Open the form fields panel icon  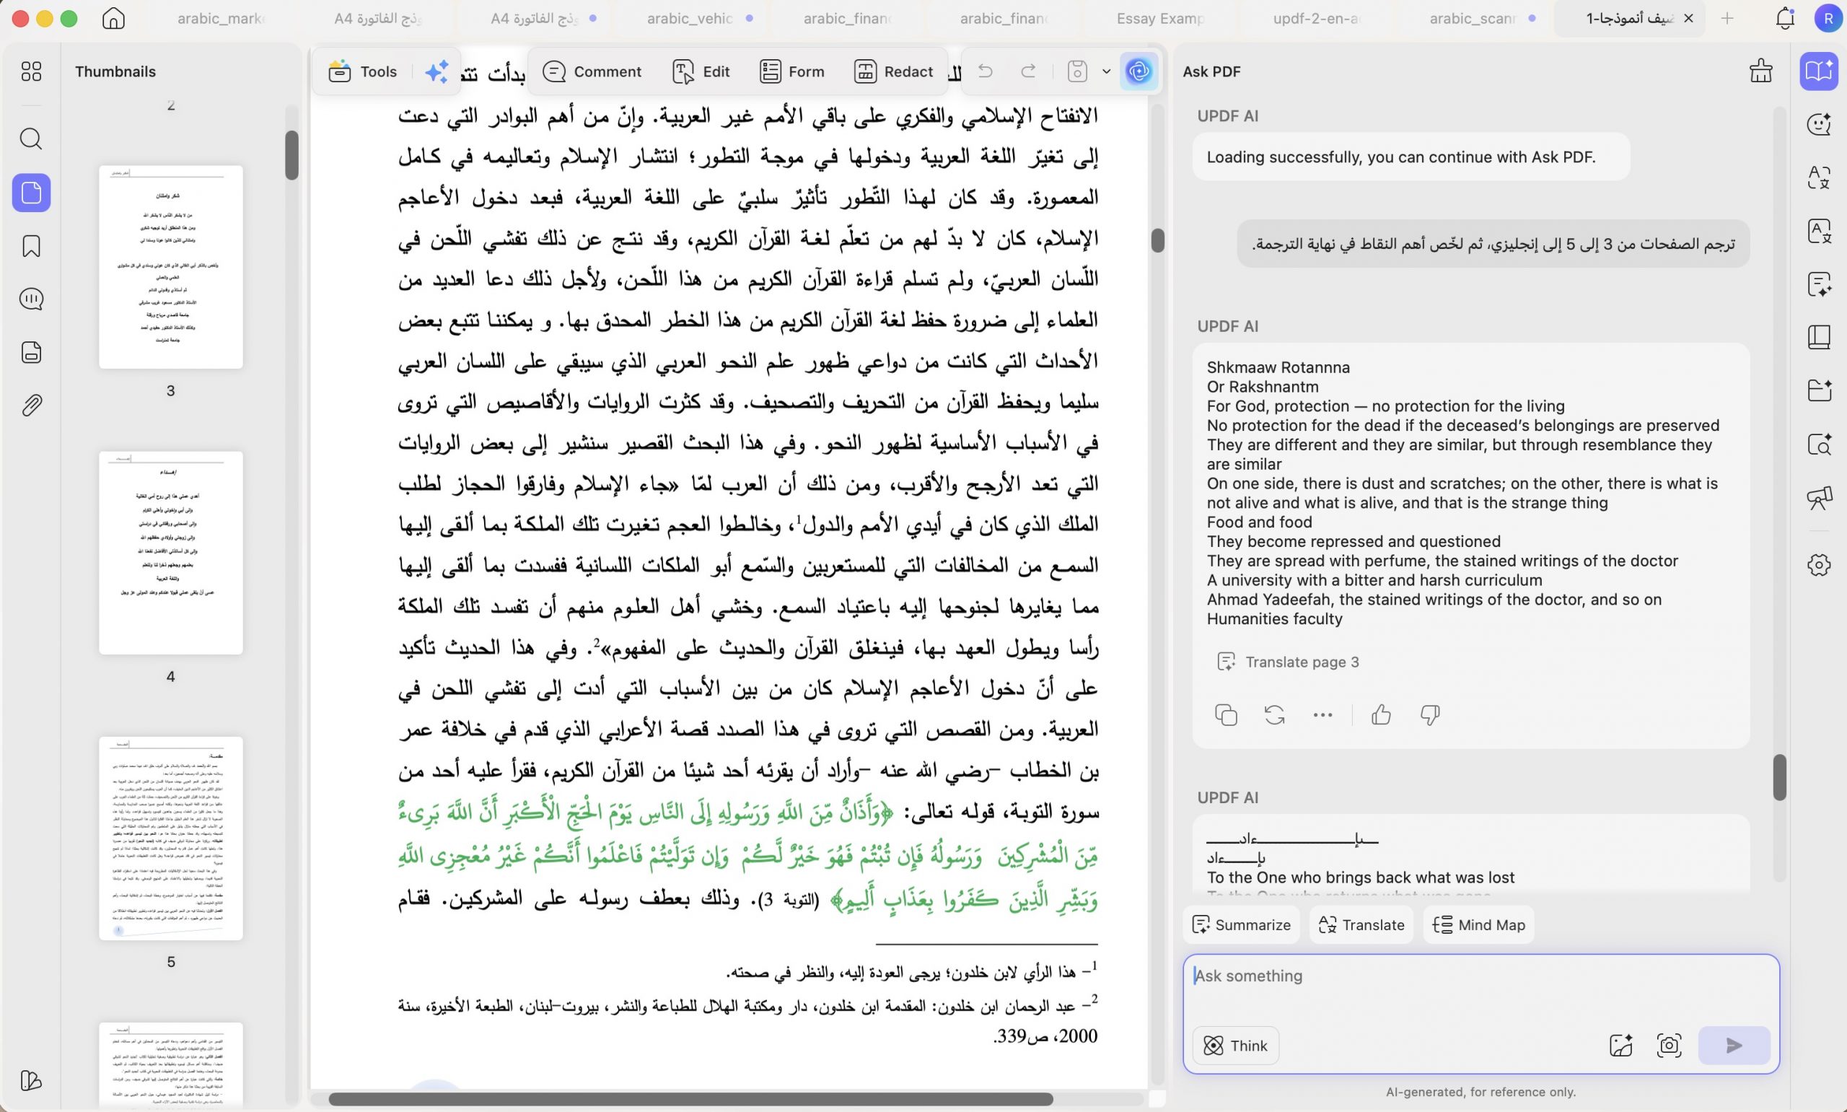tap(32, 352)
